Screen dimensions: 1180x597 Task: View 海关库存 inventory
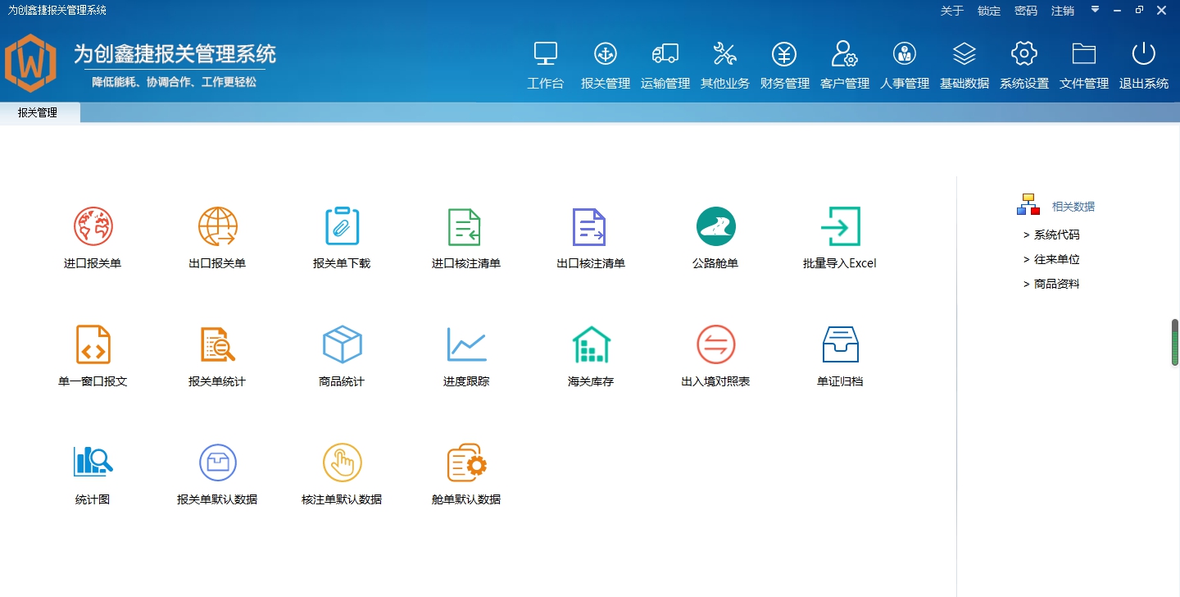click(x=590, y=355)
